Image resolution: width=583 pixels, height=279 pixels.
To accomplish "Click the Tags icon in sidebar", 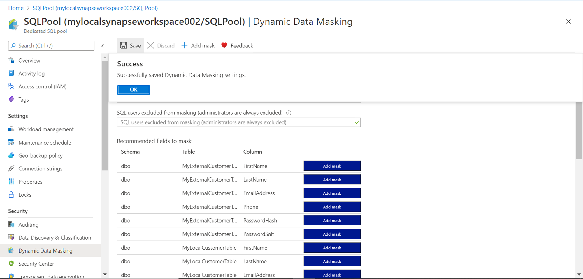I will (11, 99).
